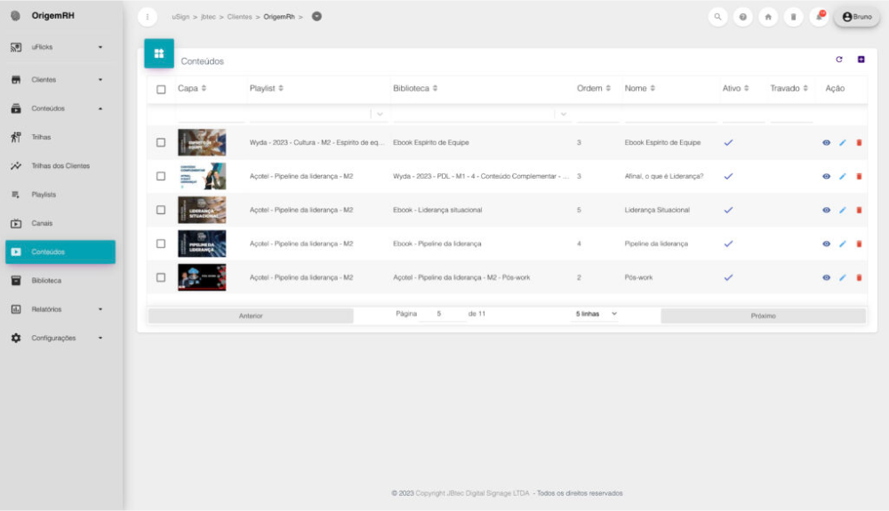This screenshot has height=511, width=889.
Task: Tick the checkbox for Pipeline da liderança row
Action: 161,244
